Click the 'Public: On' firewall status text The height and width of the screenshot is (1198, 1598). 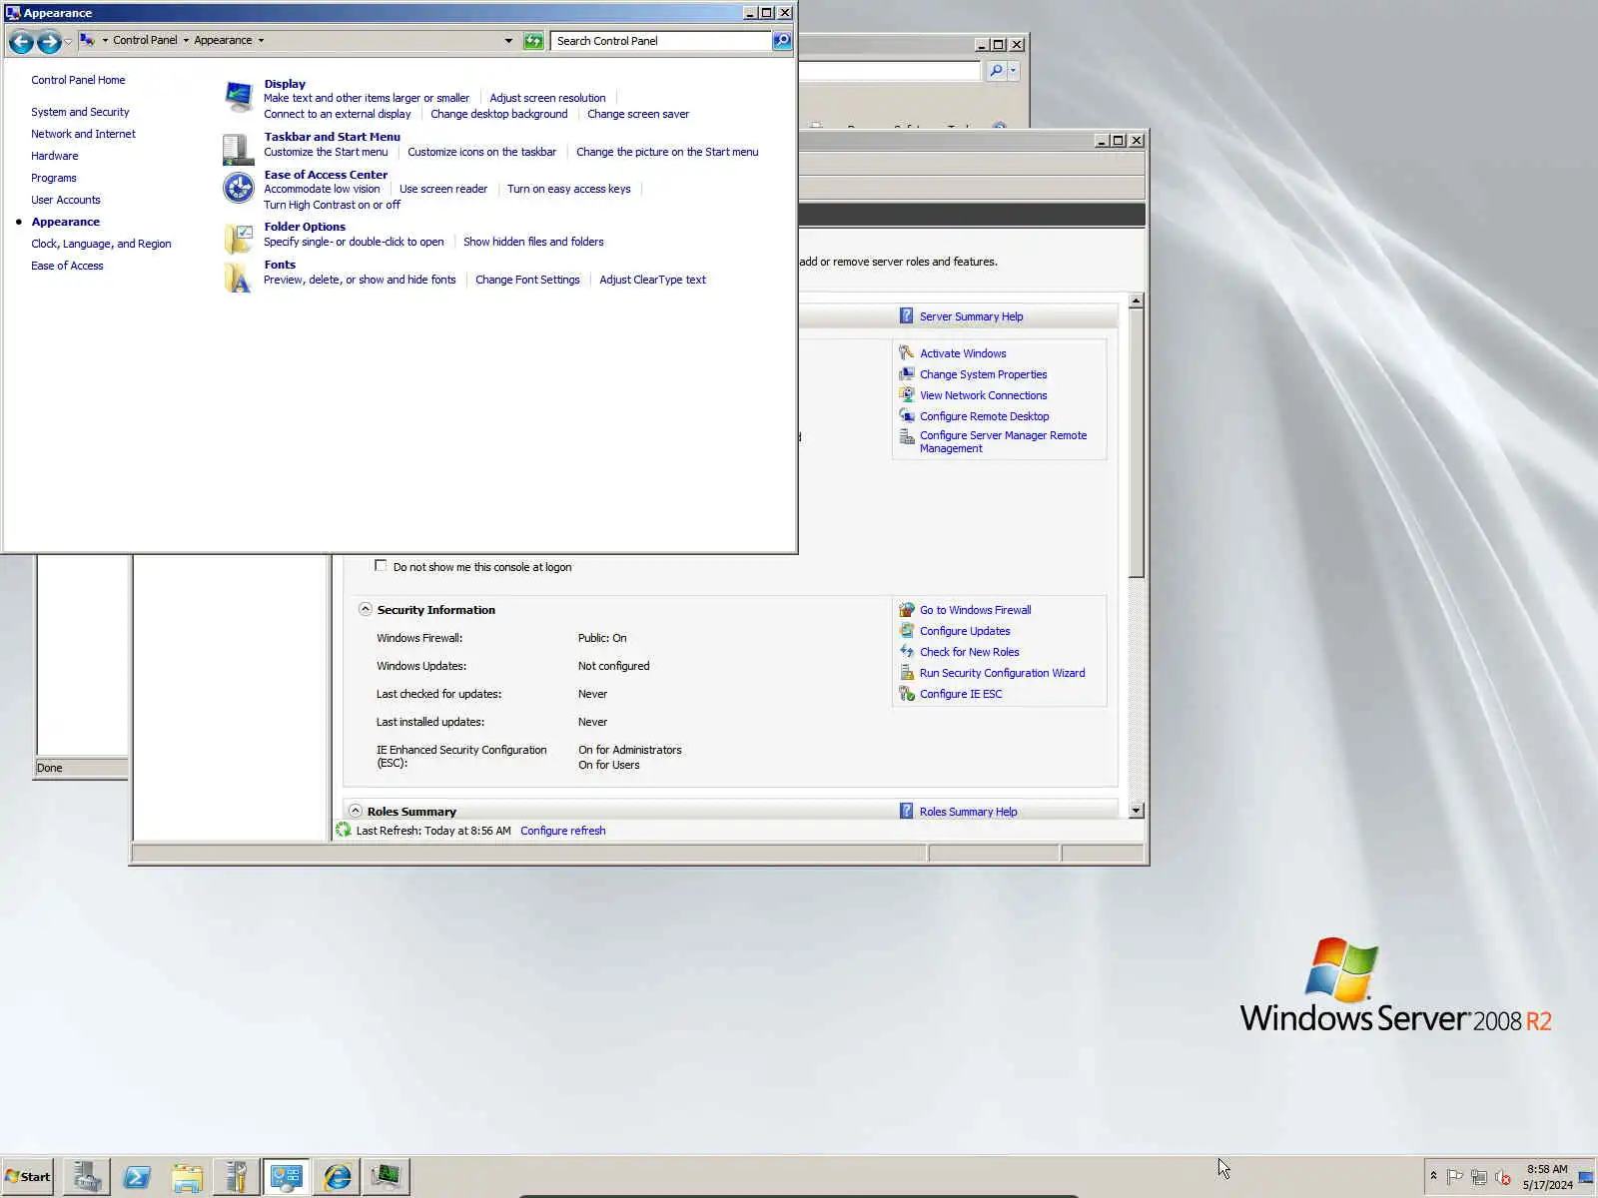click(x=602, y=638)
